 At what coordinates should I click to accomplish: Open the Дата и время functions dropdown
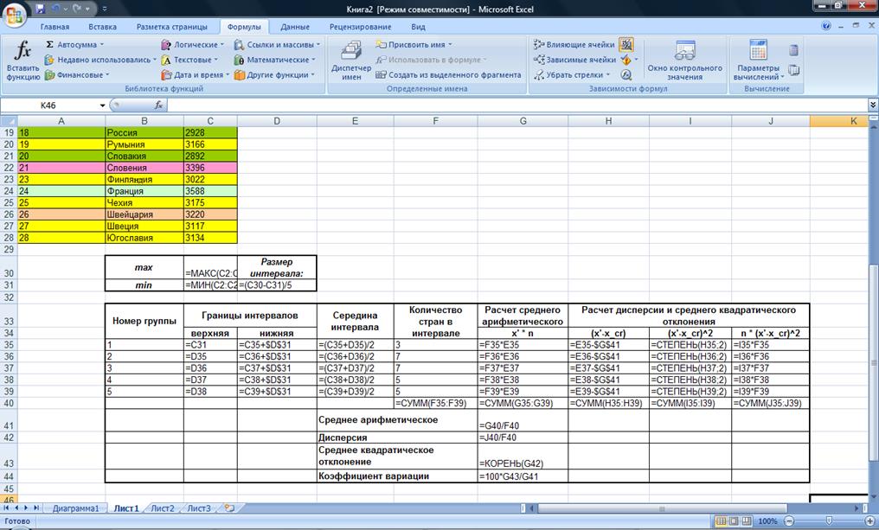pos(195,74)
